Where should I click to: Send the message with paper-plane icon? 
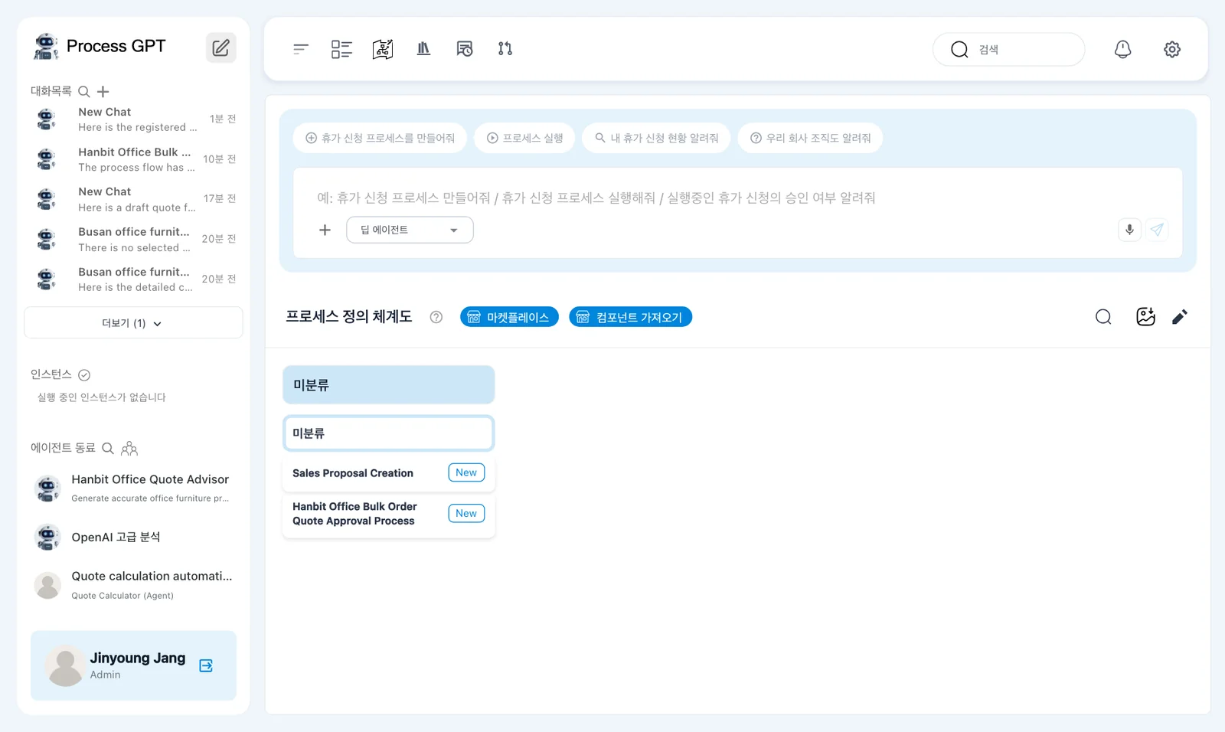[1157, 230]
